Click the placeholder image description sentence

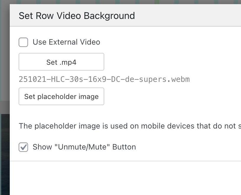[130, 126]
